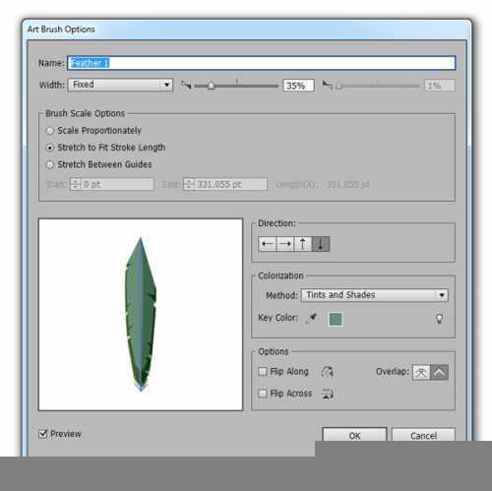This screenshot has height=491, width=492.
Task: Open the Width dropdown set to Fixed
Action: (120, 85)
